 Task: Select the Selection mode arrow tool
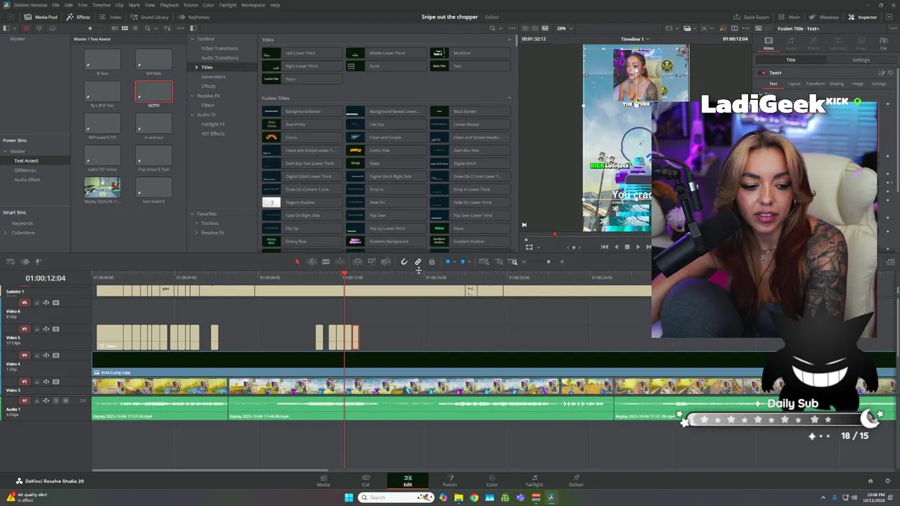(297, 261)
